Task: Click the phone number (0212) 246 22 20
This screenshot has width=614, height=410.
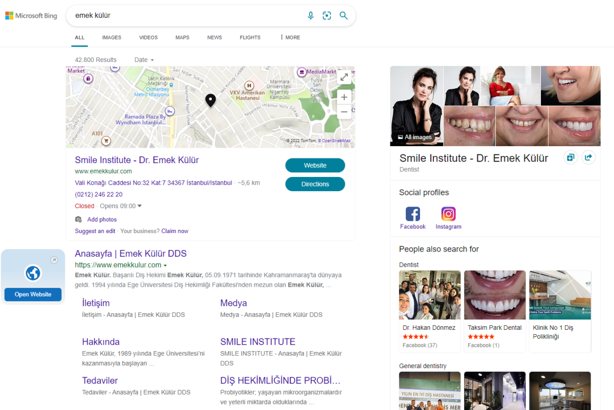Action: pyautogui.click(x=99, y=194)
